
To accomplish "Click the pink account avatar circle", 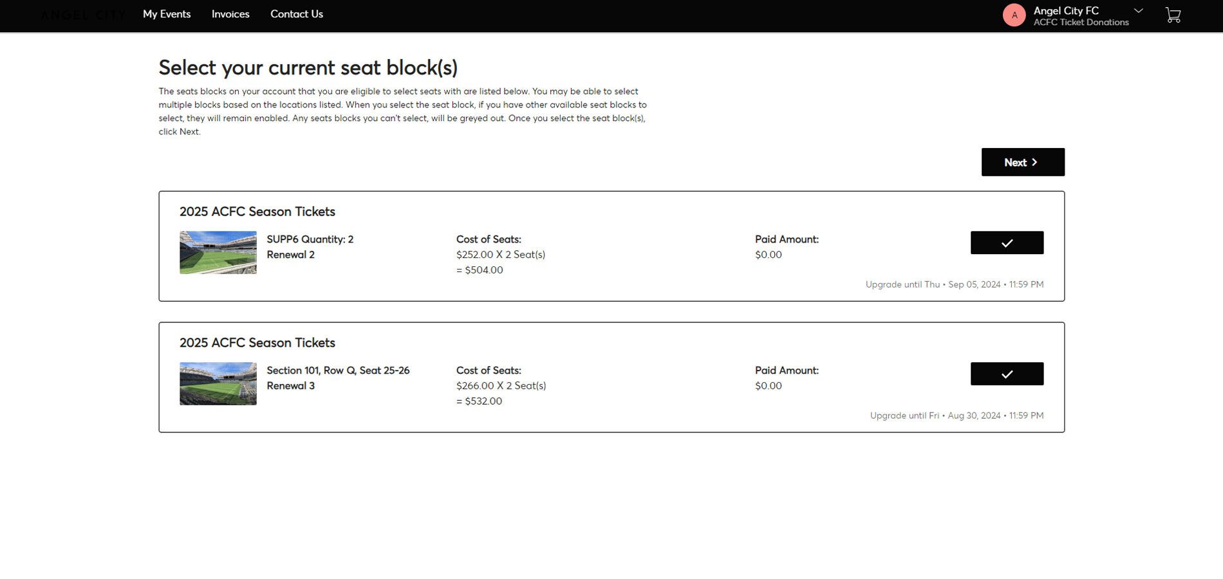I will tap(1014, 15).
